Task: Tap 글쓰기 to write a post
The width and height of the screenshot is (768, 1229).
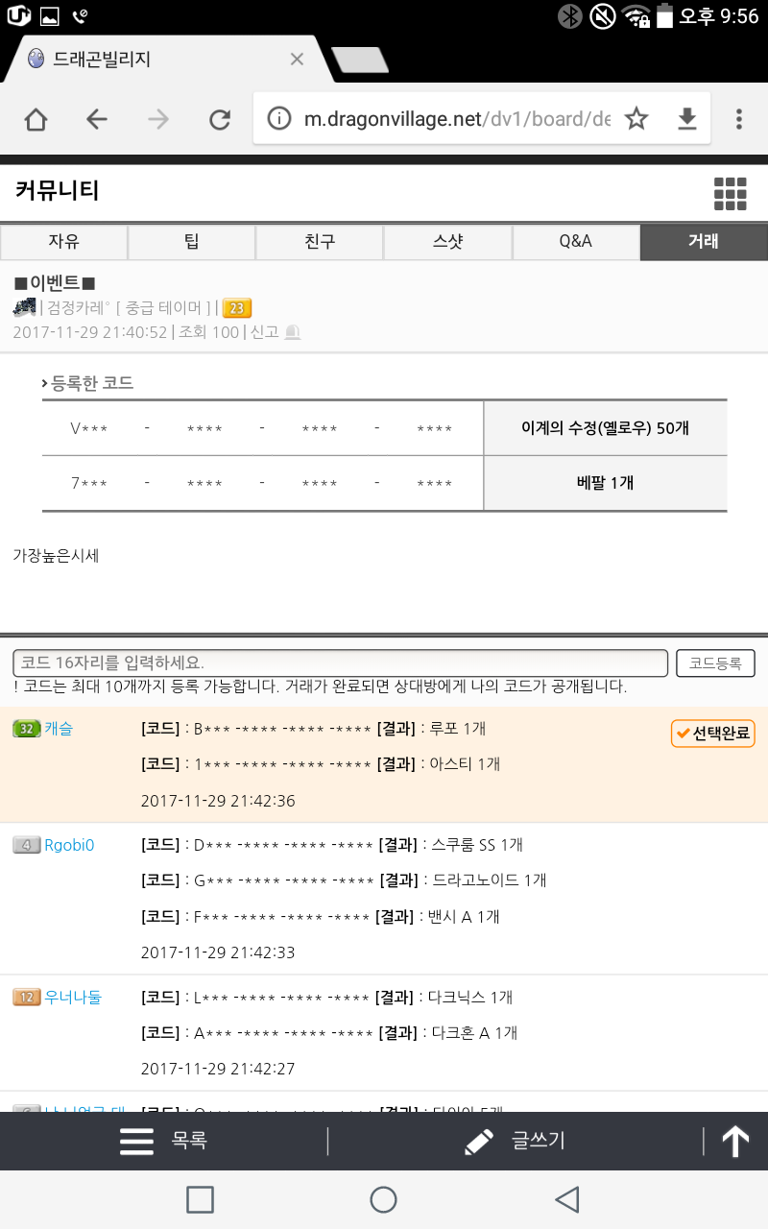Action: 515,1141
